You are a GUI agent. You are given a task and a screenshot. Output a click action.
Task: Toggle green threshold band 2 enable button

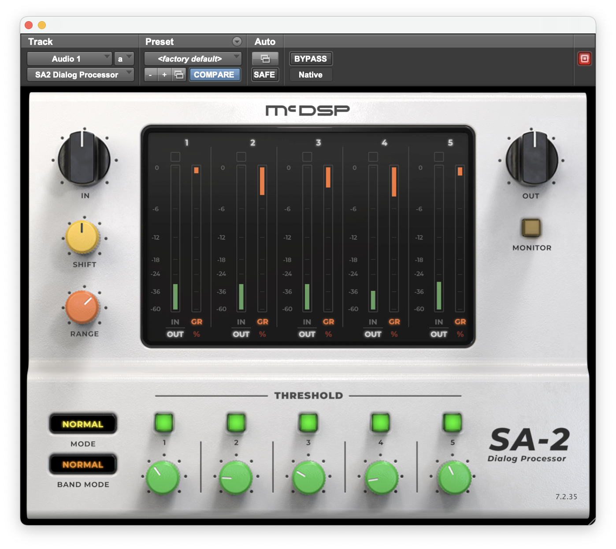[x=236, y=422]
